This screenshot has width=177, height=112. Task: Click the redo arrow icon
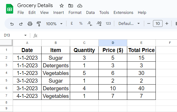pos(21,24)
